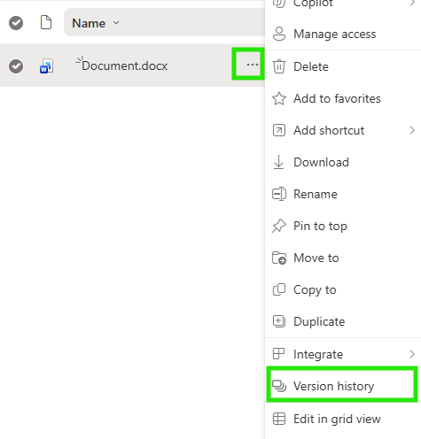Select Manage access from context menu
Screen dimensions: 421x439
coord(343,34)
